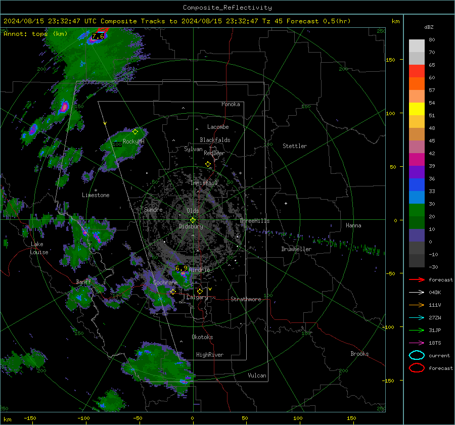Click the yellow diamond marker below RedDeer
The height and width of the screenshot is (425, 455).
(x=208, y=164)
